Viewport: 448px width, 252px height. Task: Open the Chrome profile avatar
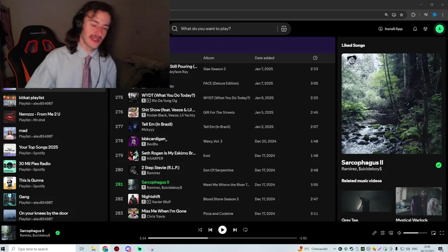[x=434, y=15]
